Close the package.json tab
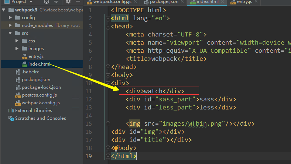The height and width of the screenshot is (164, 291). click(x=182, y=2)
